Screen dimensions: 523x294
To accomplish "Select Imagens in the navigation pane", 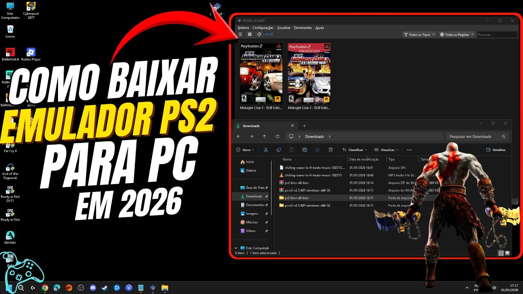I will click(252, 214).
